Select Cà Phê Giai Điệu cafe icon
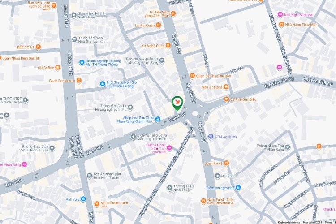The image size is (336, 224). click(226, 99)
